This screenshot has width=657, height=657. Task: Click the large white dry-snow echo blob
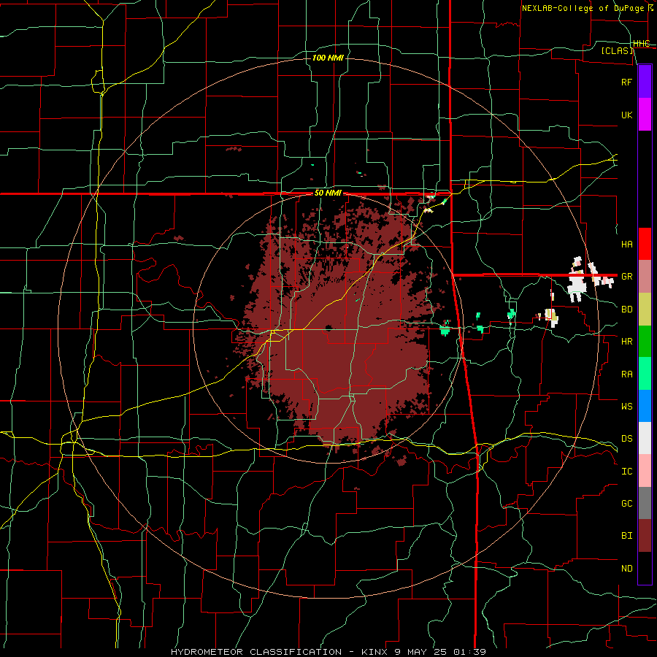pyautogui.click(x=577, y=280)
